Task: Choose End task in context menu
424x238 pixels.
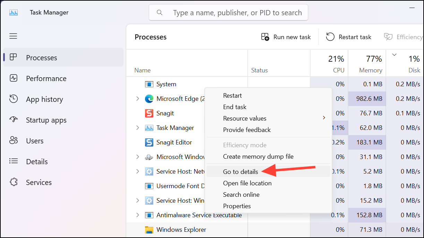Action: [268, 107]
